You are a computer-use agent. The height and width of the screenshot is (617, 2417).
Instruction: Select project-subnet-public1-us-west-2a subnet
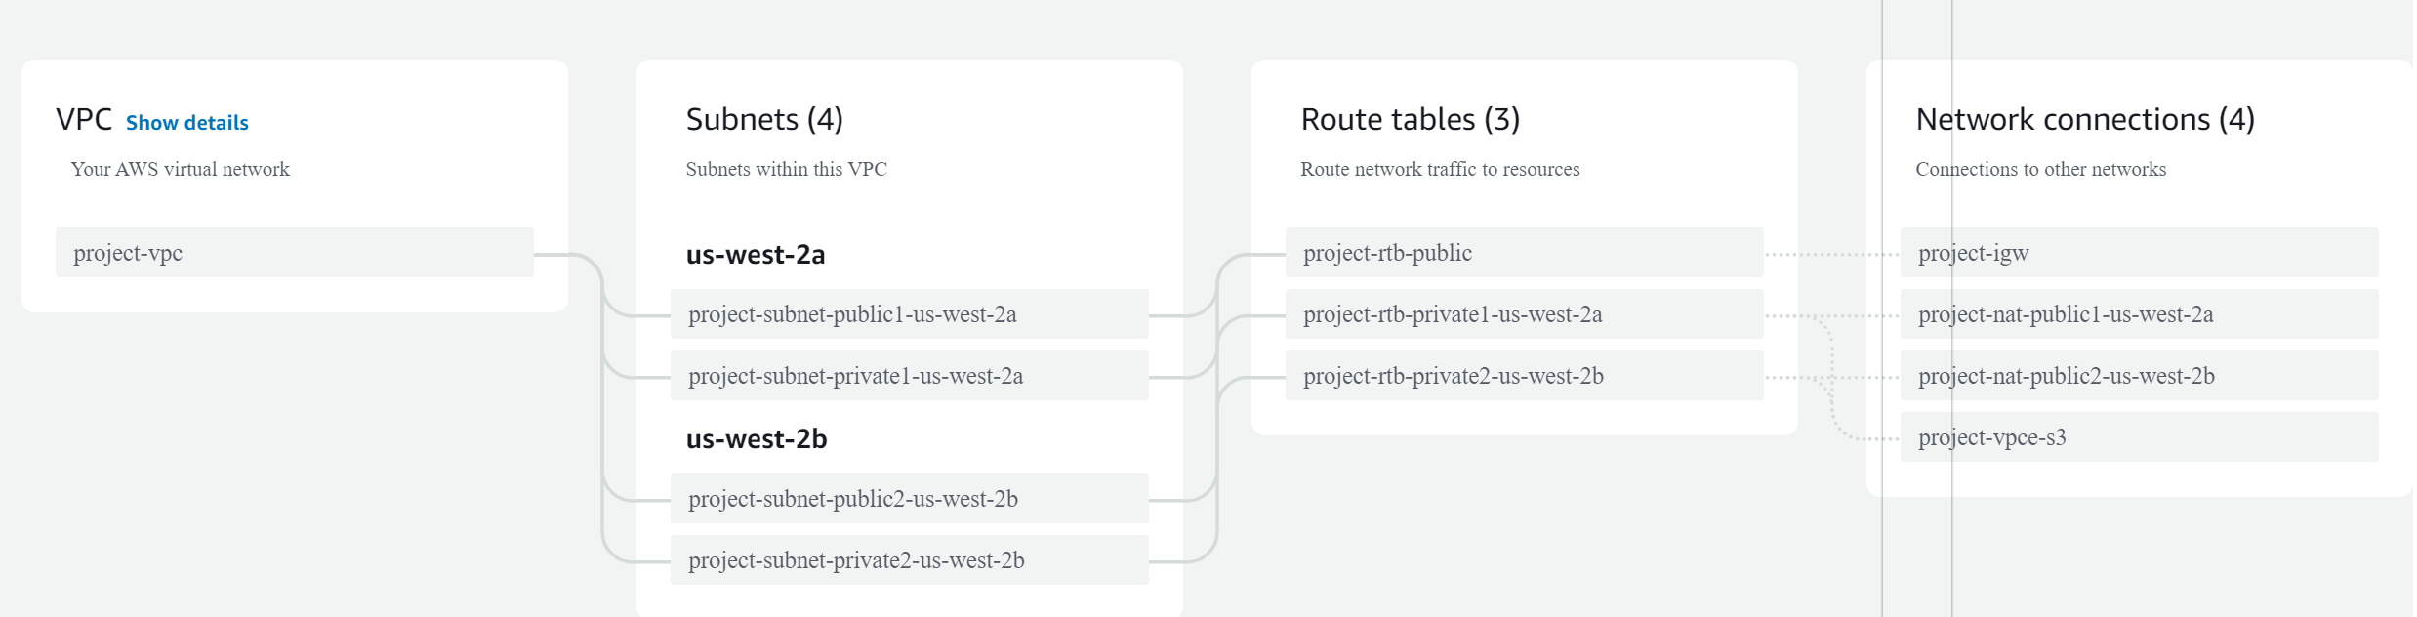click(909, 314)
